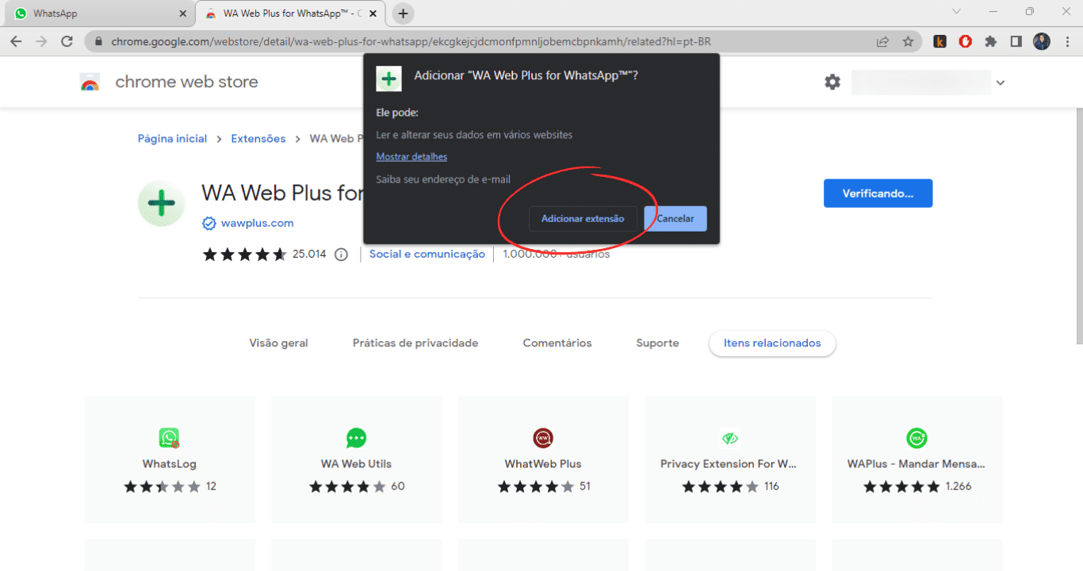The height and width of the screenshot is (571, 1083).
Task: Close the WhatsApp browser tab
Action: pyautogui.click(x=182, y=13)
